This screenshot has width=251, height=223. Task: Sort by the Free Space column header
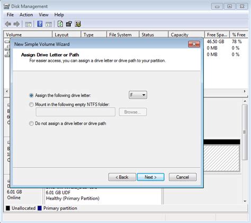217,35
